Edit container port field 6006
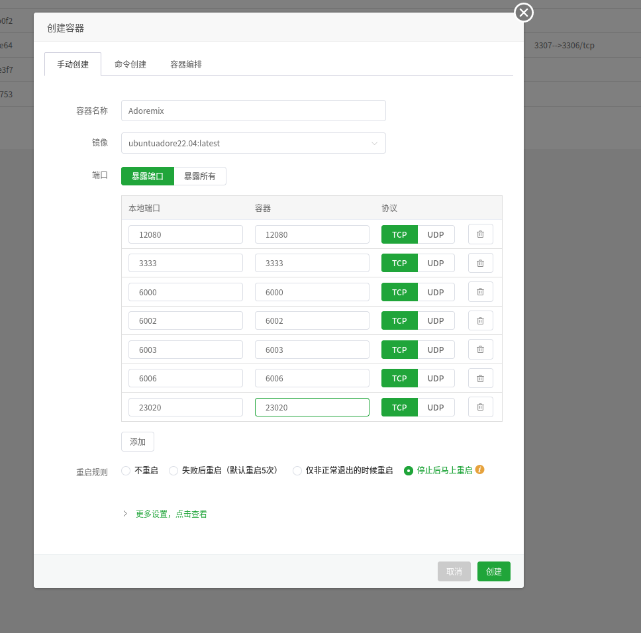 click(312, 379)
